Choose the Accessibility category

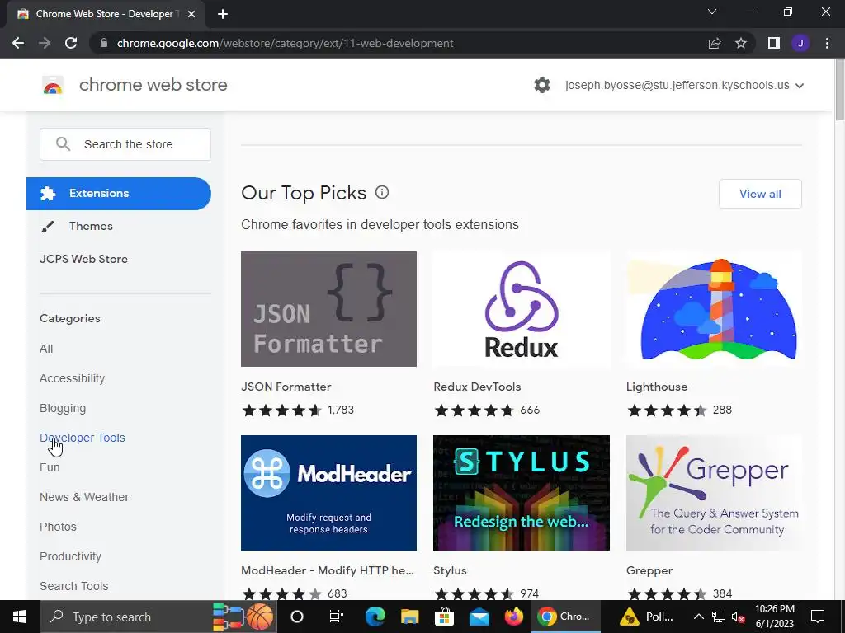(x=73, y=378)
